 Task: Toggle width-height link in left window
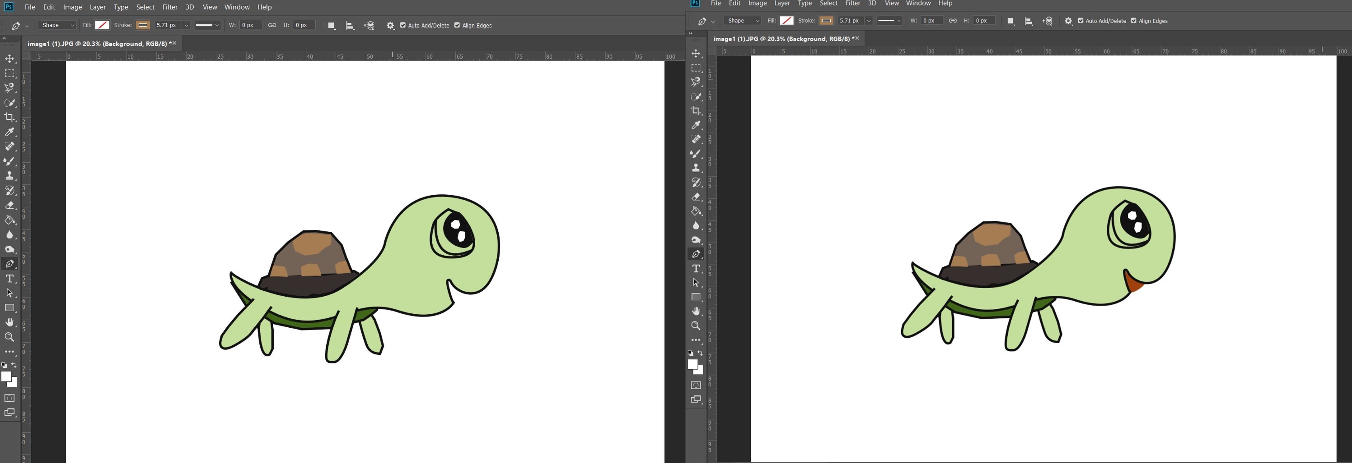coord(272,25)
